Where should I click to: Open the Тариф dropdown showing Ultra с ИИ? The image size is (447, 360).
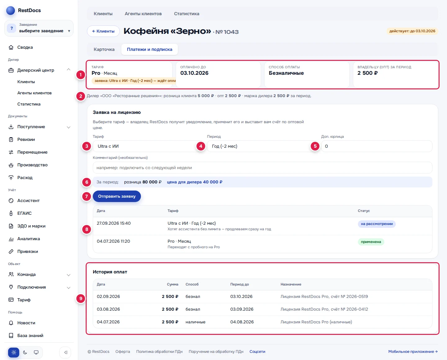click(x=148, y=146)
